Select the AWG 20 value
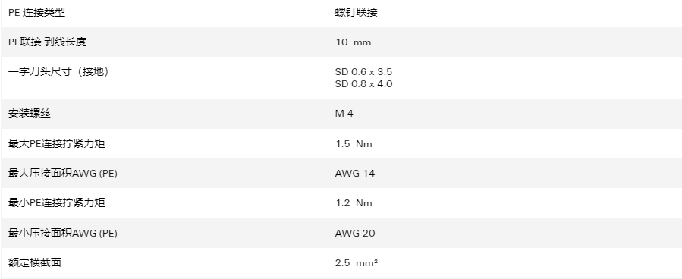This screenshot has width=682, height=279. pos(355,234)
